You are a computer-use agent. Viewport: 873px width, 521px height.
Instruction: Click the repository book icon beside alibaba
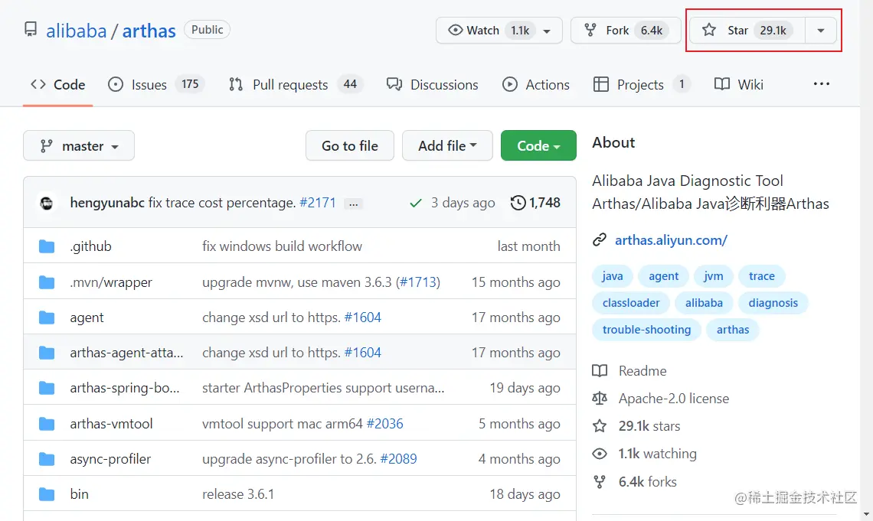(31, 29)
